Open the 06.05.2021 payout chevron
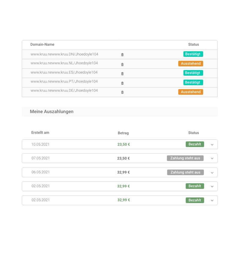This screenshot has height=253, width=240. click(x=212, y=172)
